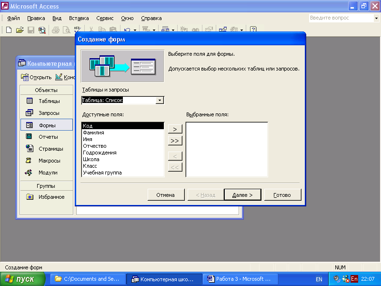Image resolution: width=381 pixels, height=286 pixels.
Task: Open the Окно menu
Action: pyautogui.click(x=127, y=18)
